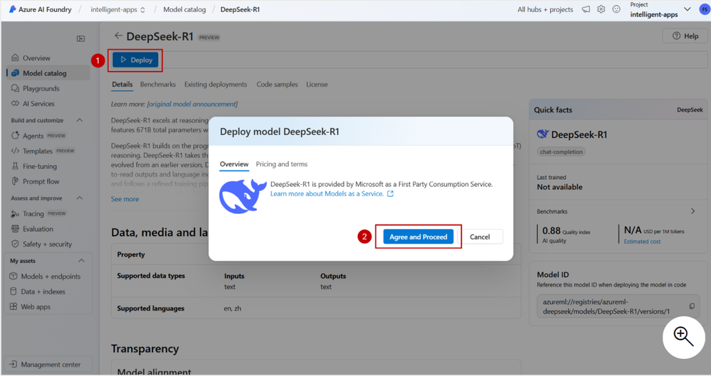Click Supported data types row label
This screenshot has height=376, width=711.
pyautogui.click(x=151, y=276)
